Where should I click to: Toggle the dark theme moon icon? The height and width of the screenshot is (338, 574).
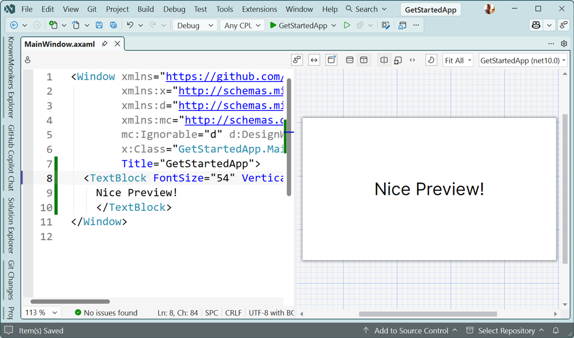coord(431,60)
